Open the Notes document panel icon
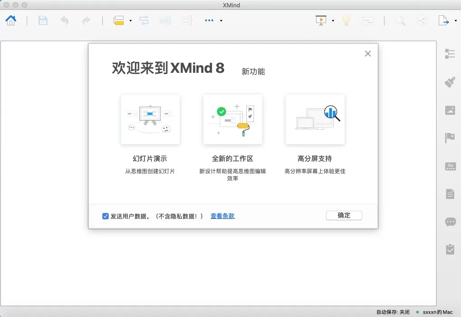 (450, 194)
